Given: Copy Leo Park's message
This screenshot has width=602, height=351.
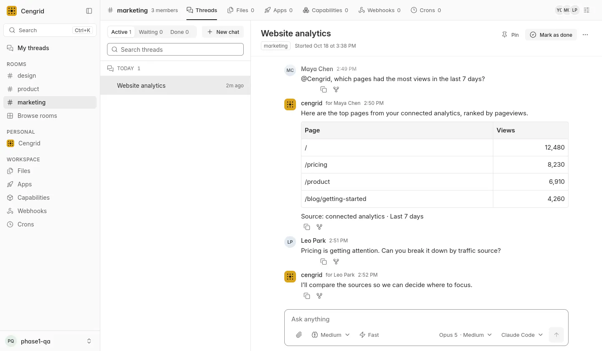Looking at the screenshot, I should click(324, 262).
